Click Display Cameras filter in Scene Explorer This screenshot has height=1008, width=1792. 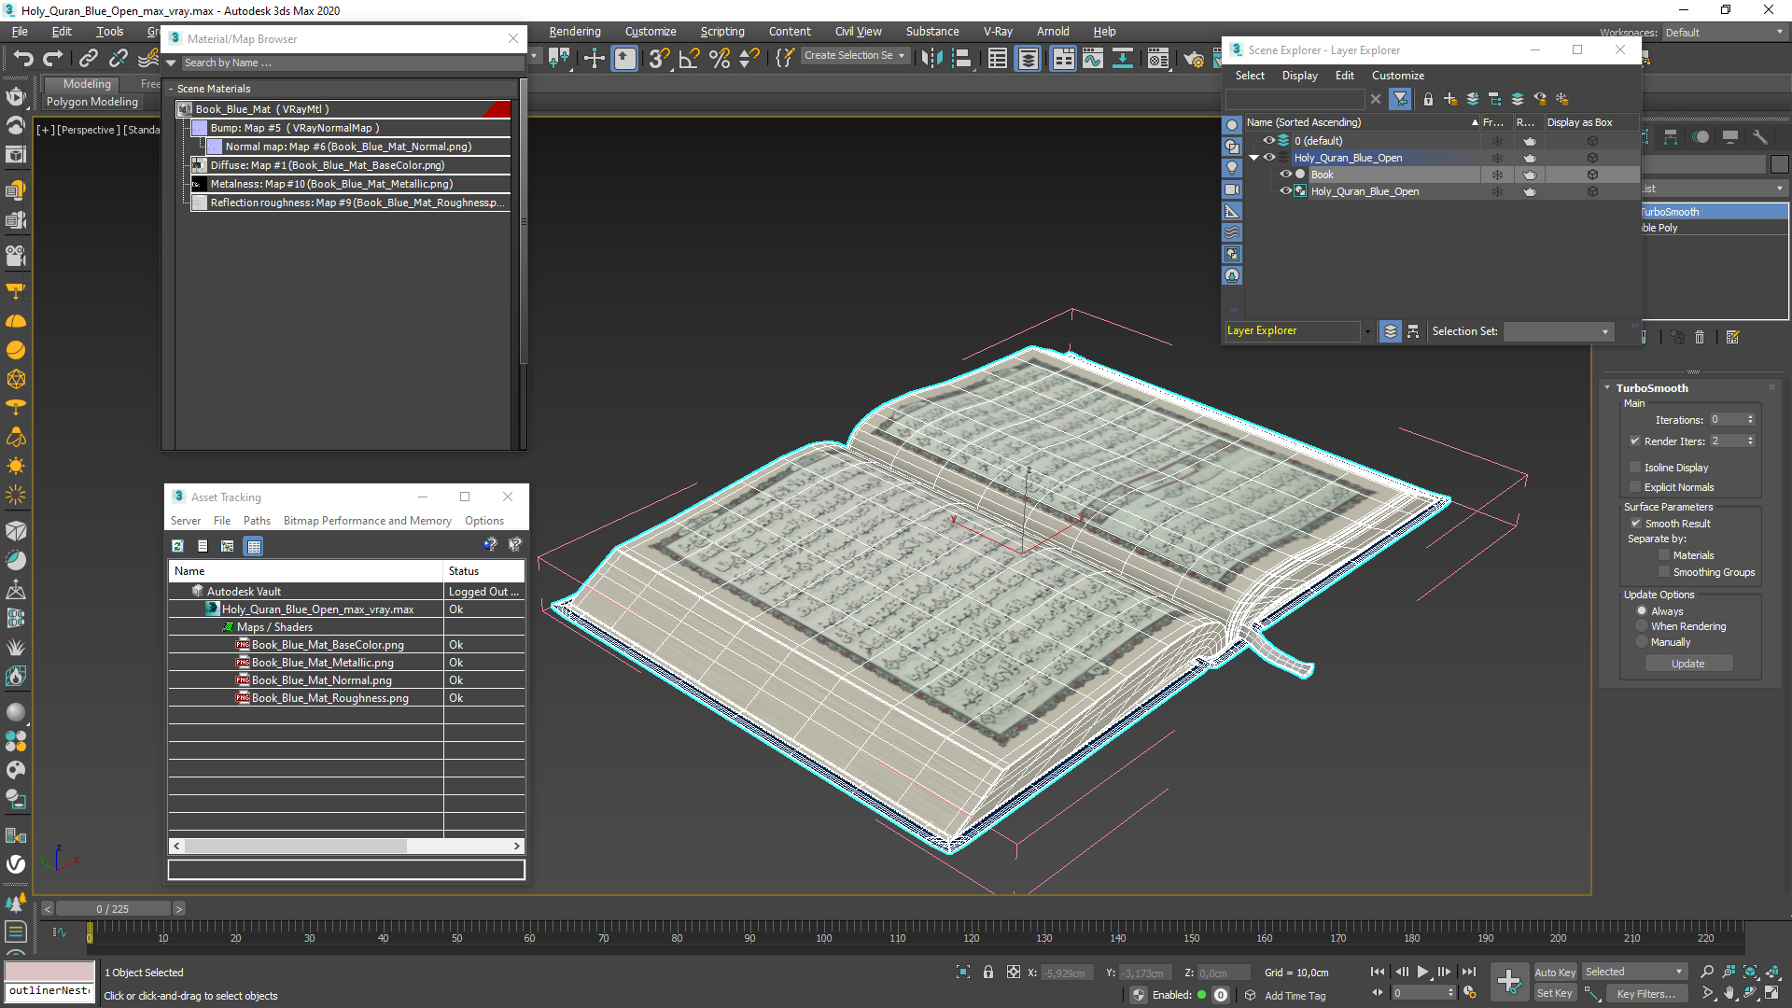coord(1232,189)
